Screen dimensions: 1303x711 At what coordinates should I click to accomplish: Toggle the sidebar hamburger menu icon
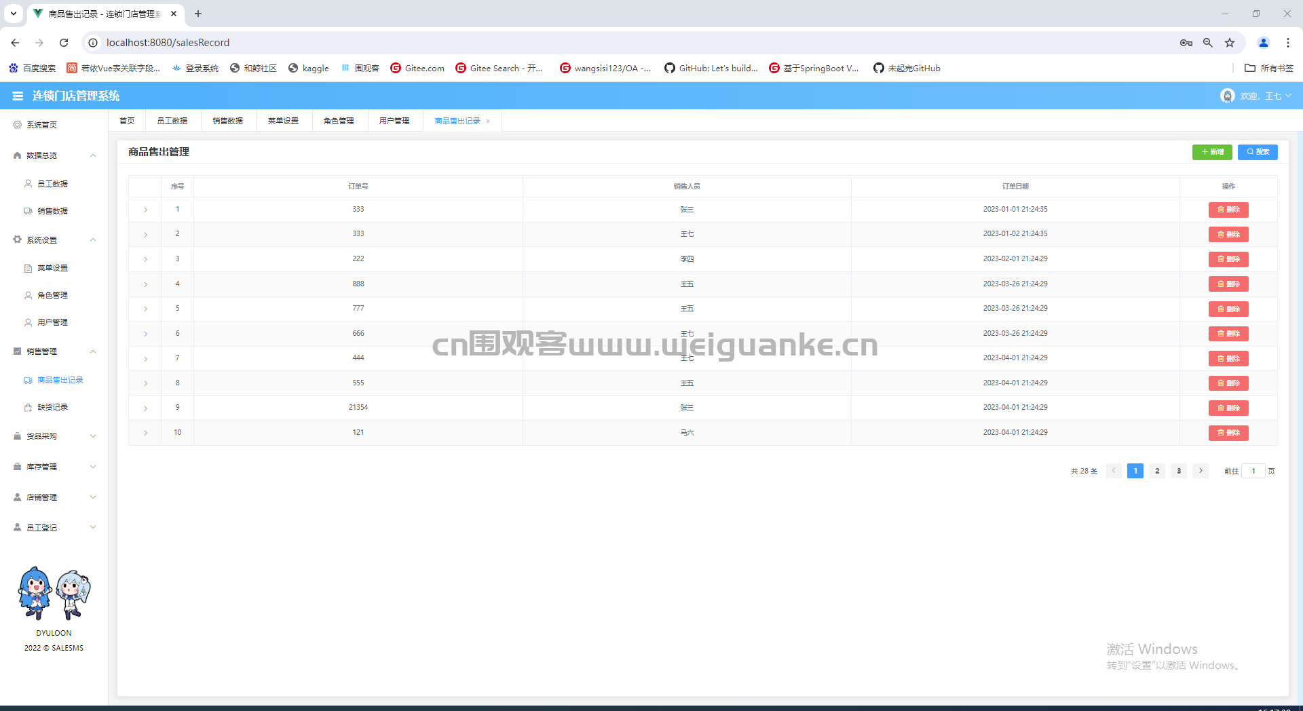[18, 96]
